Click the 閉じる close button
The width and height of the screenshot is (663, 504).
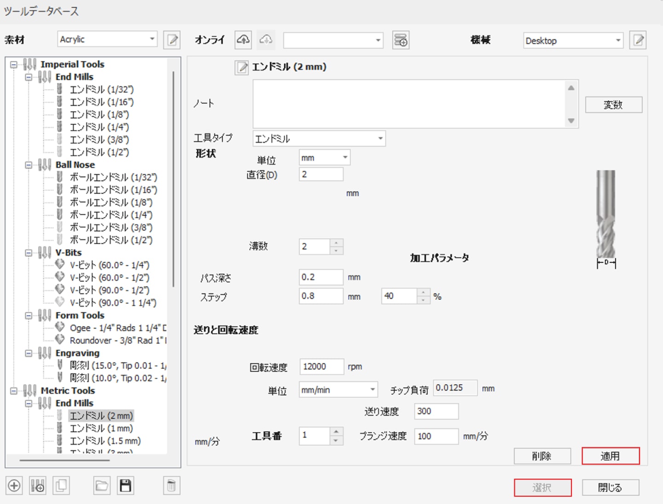click(x=610, y=487)
